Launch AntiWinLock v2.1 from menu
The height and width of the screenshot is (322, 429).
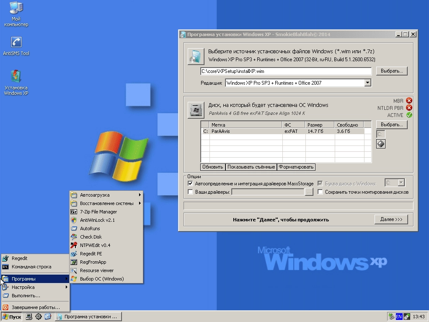106,220
